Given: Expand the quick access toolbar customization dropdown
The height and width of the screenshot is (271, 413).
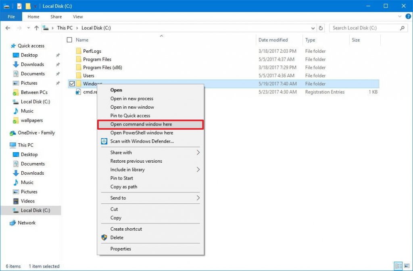Looking at the screenshot, I should 35,6.
